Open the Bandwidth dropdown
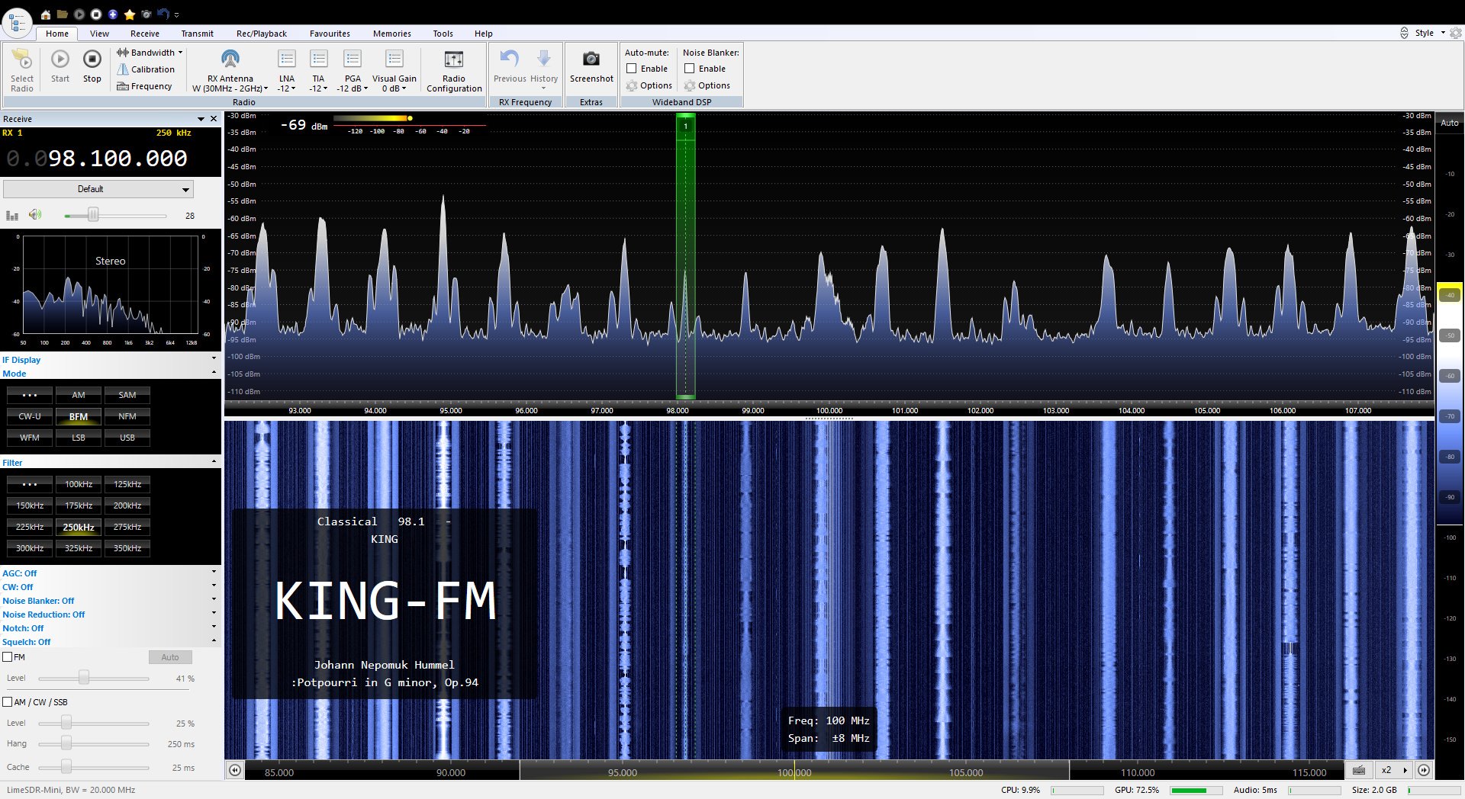 pos(150,53)
